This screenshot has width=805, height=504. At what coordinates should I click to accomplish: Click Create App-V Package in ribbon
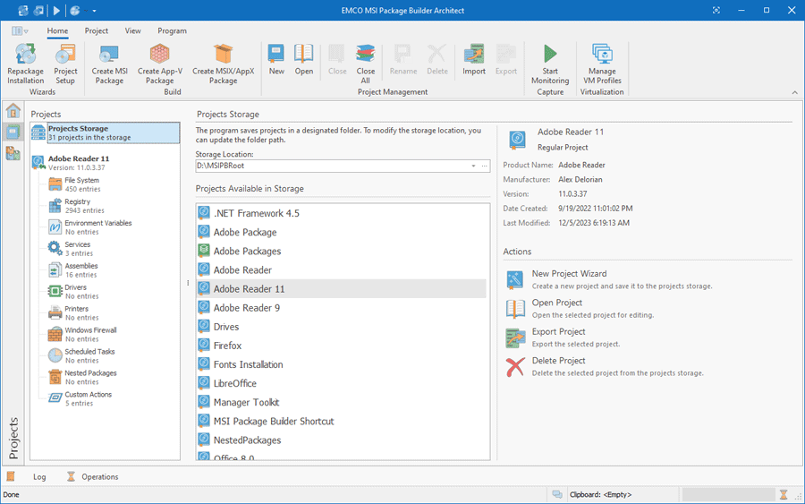[160, 64]
